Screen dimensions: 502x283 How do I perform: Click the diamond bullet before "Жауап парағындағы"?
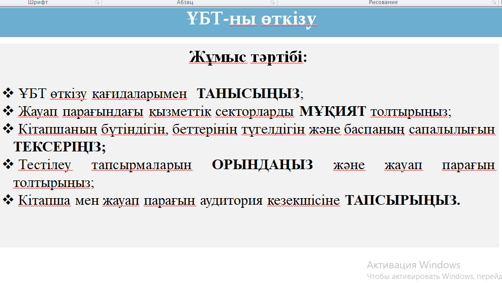click(8, 111)
